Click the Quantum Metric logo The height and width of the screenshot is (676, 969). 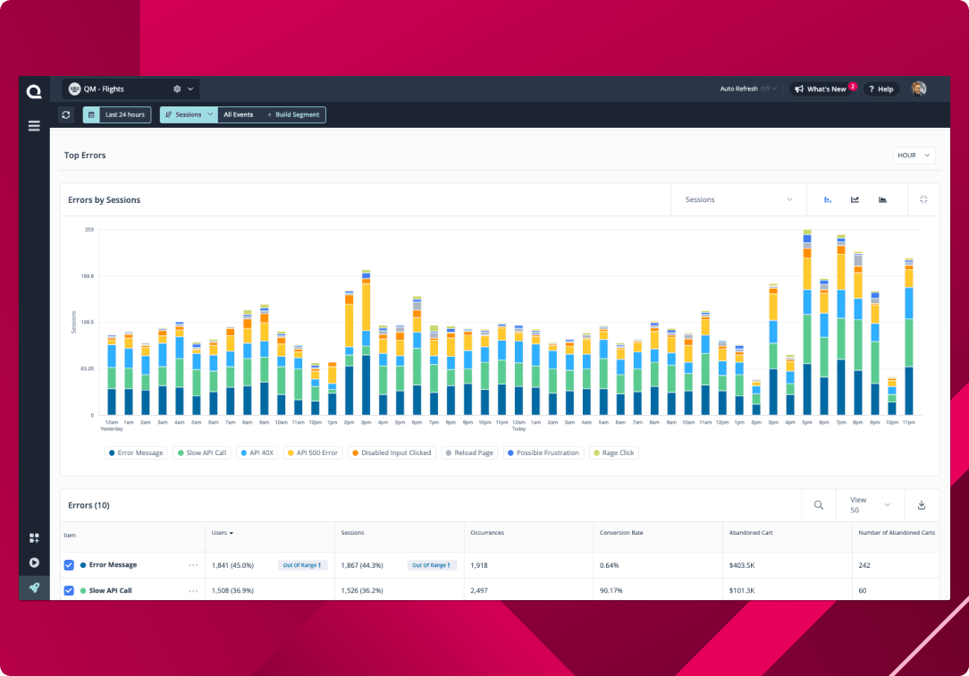pos(34,91)
